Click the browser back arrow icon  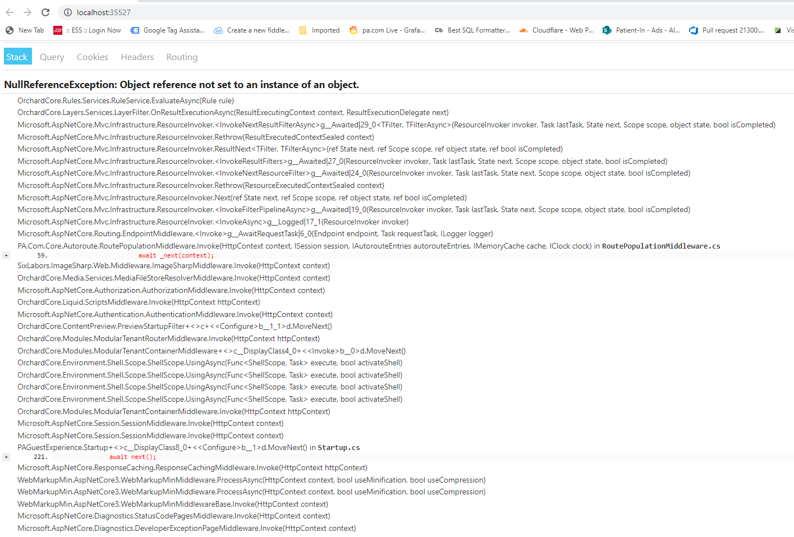(9, 12)
